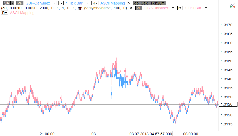Open dropdown after blue 1 Tick Bar

[x=87, y=3]
